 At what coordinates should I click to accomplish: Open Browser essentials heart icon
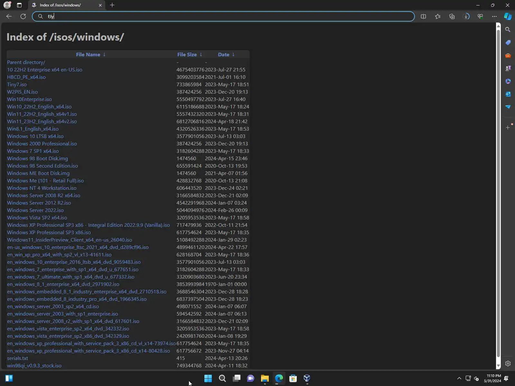click(x=480, y=16)
